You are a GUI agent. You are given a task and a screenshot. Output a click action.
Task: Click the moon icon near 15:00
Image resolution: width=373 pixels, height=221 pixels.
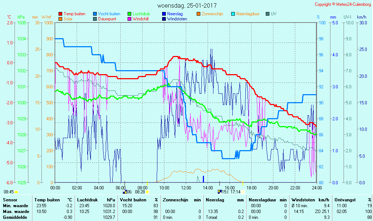pos(219,192)
